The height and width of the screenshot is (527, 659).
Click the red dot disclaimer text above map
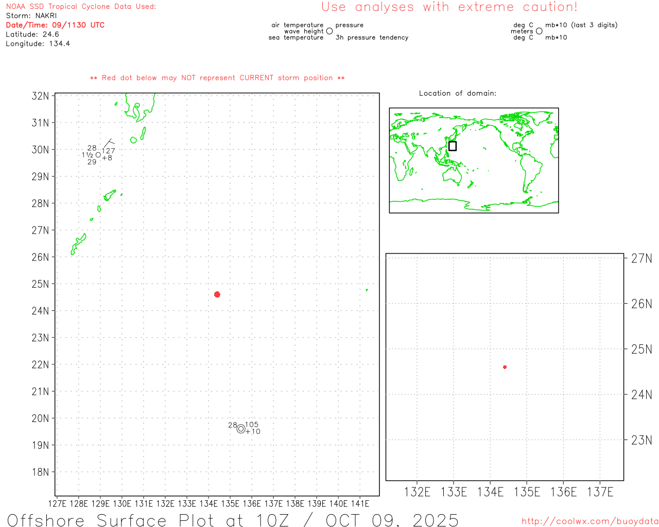tap(217, 78)
